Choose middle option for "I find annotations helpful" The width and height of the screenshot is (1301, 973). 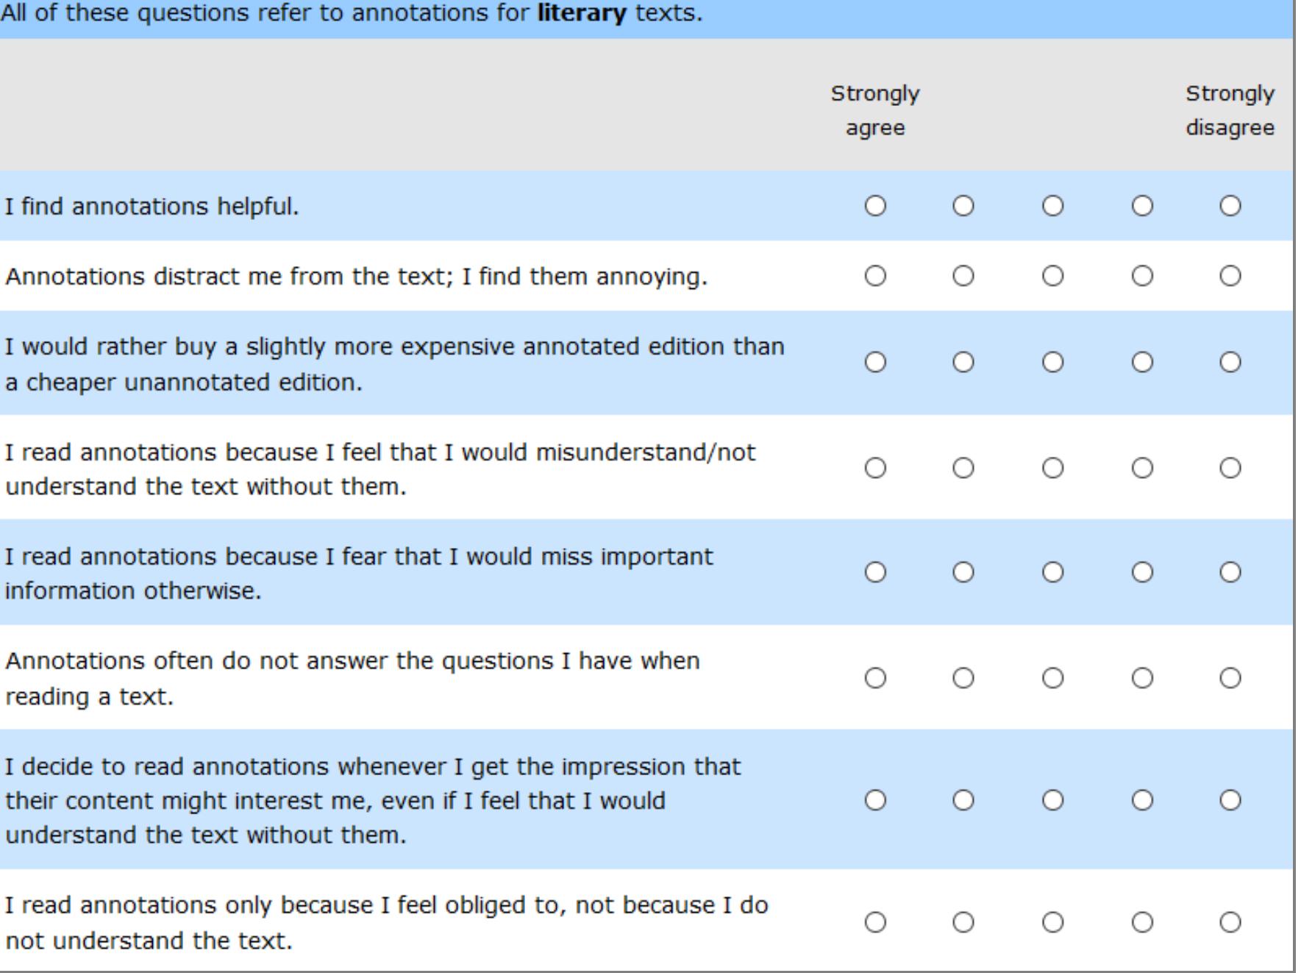tap(1052, 206)
